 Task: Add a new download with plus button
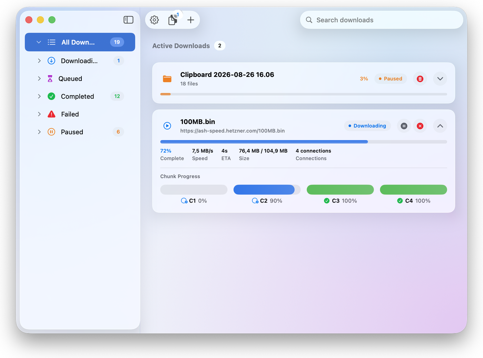(191, 20)
